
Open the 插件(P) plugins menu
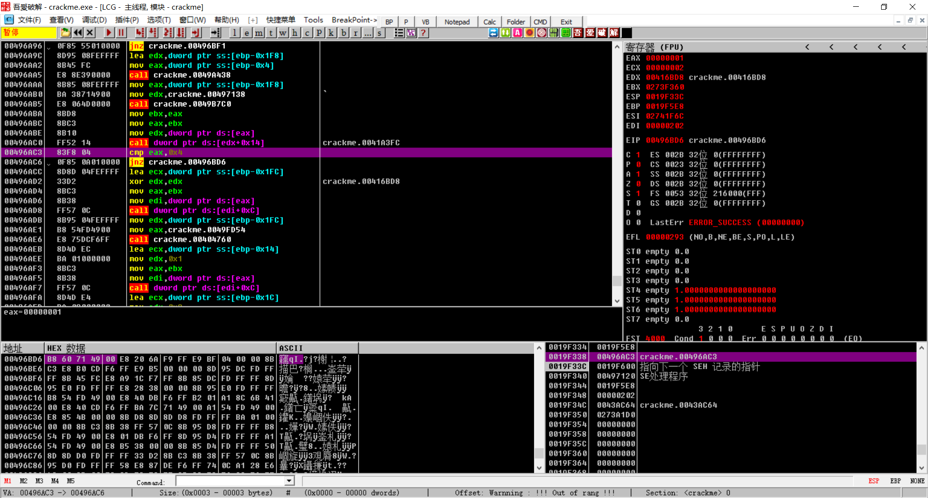coord(127,20)
